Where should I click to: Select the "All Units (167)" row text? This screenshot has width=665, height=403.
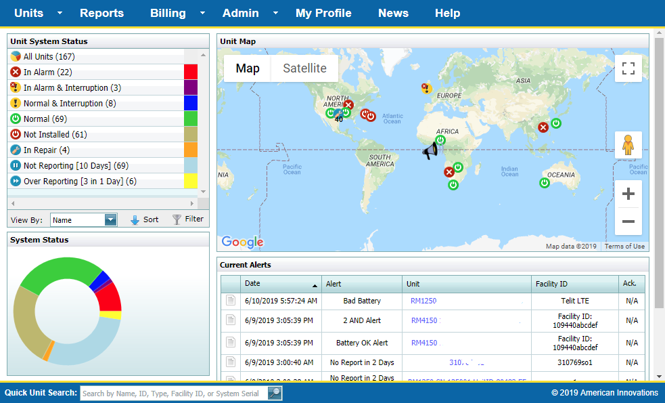pos(49,56)
